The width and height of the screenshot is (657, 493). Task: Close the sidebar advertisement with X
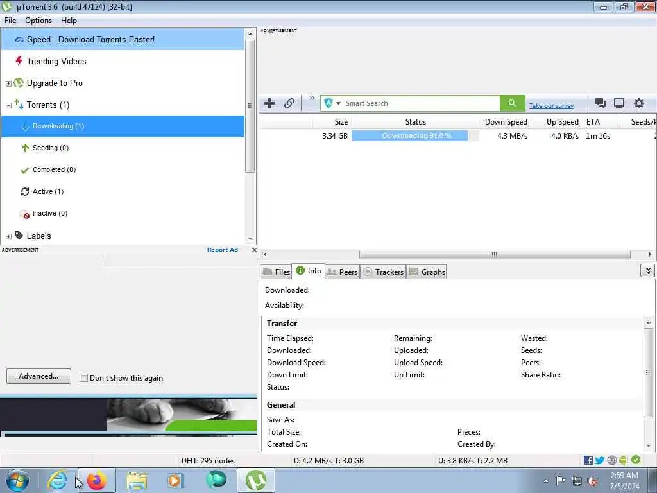(x=254, y=250)
